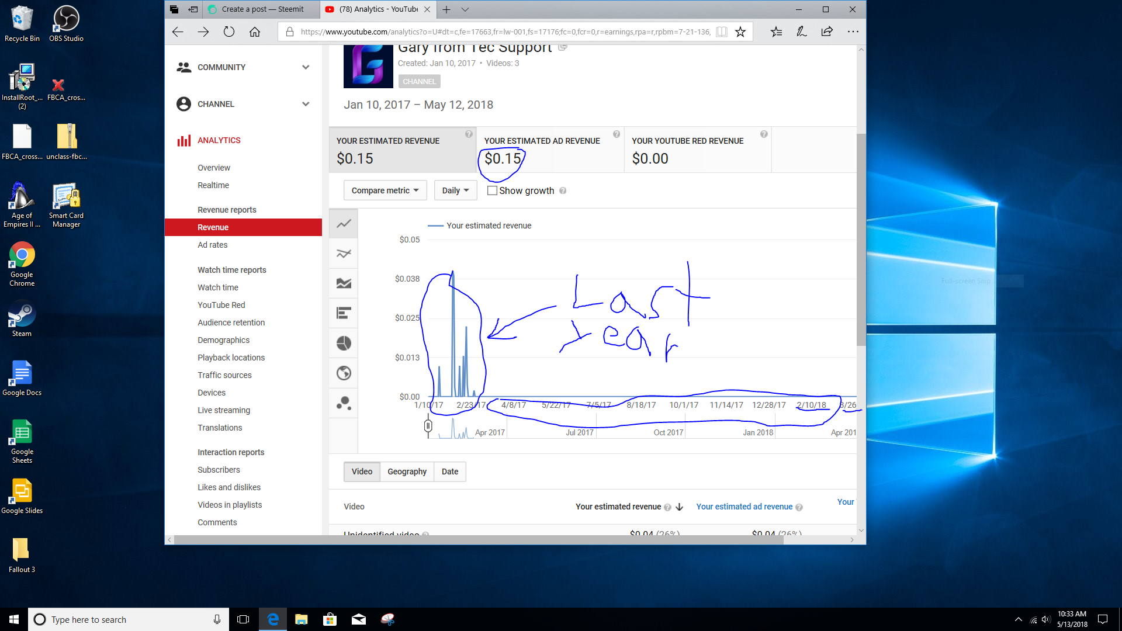Refresh the analytics page

pyautogui.click(x=229, y=32)
